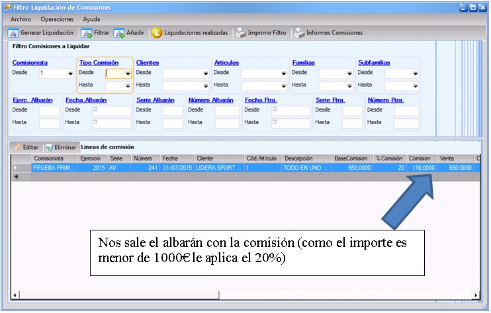This screenshot has height=313, width=491.
Task: Click the Añadir toolbar icon
Action: [x=119, y=32]
